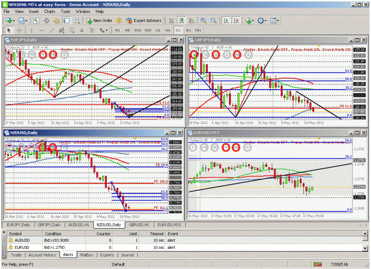Switch timeframe to H1

pos(158,30)
